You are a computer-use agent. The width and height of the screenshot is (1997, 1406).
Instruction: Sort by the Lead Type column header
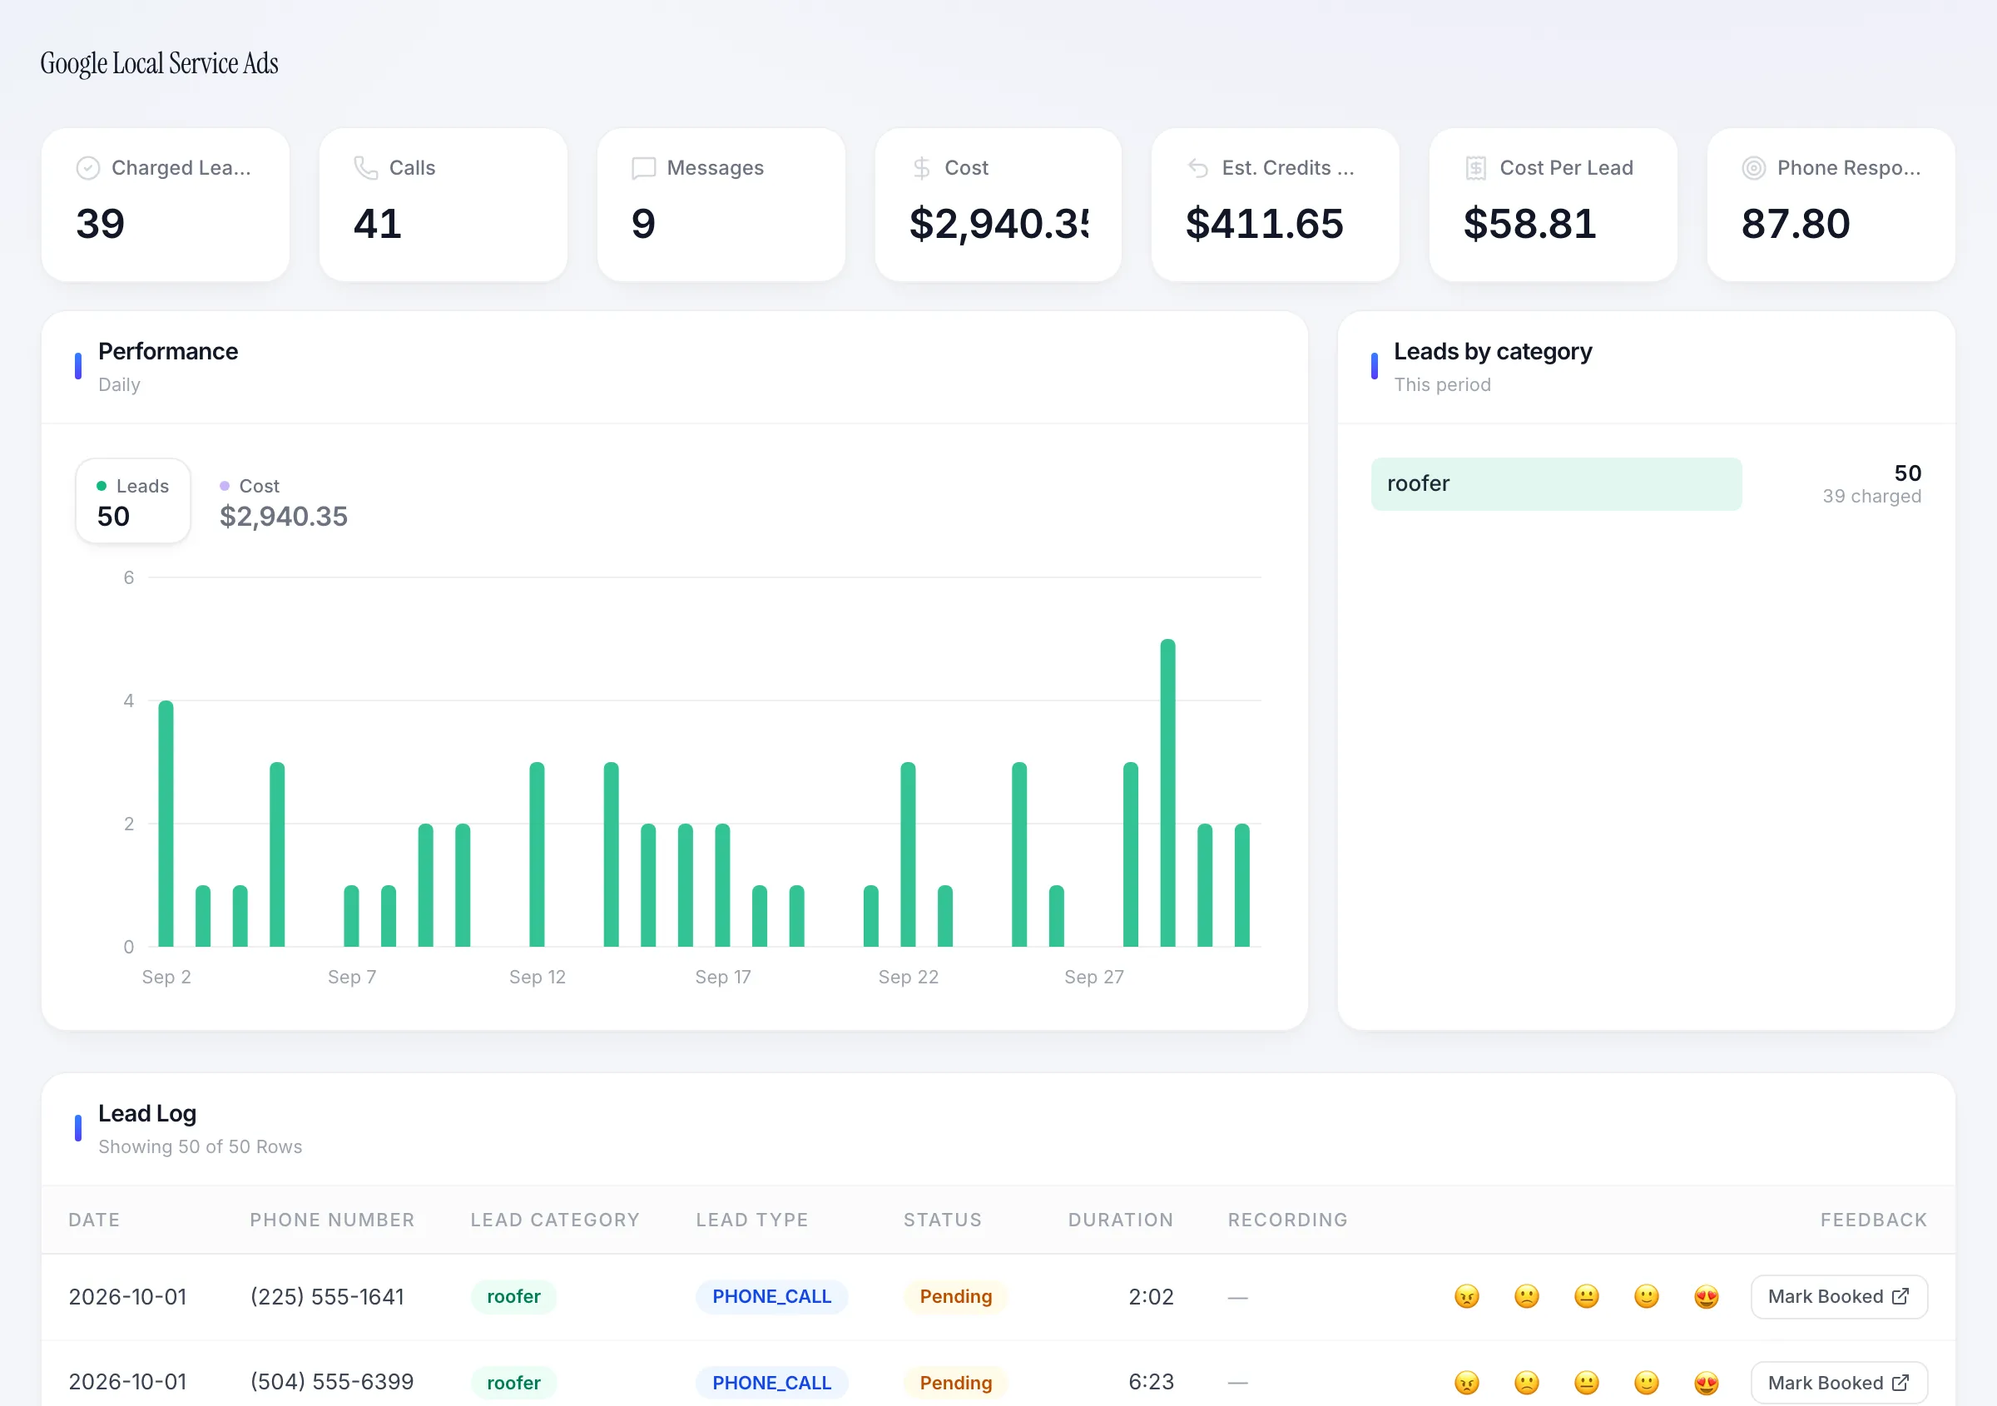coord(751,1220)
